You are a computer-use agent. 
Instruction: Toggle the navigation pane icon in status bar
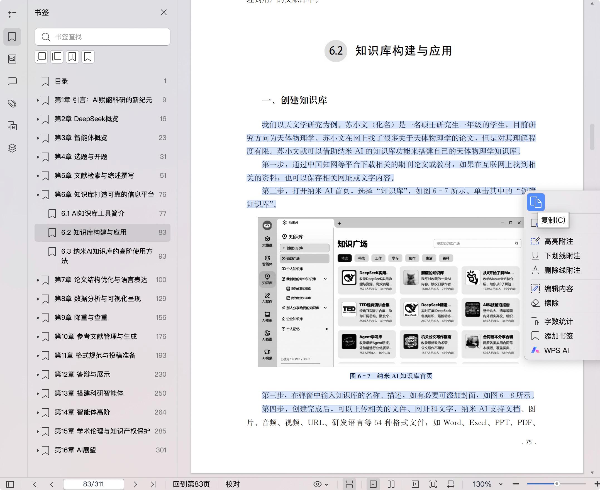10,484
